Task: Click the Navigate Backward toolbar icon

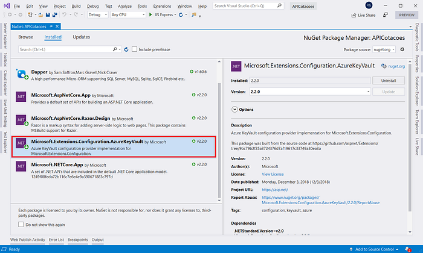Action: click(x=10, y=15)
